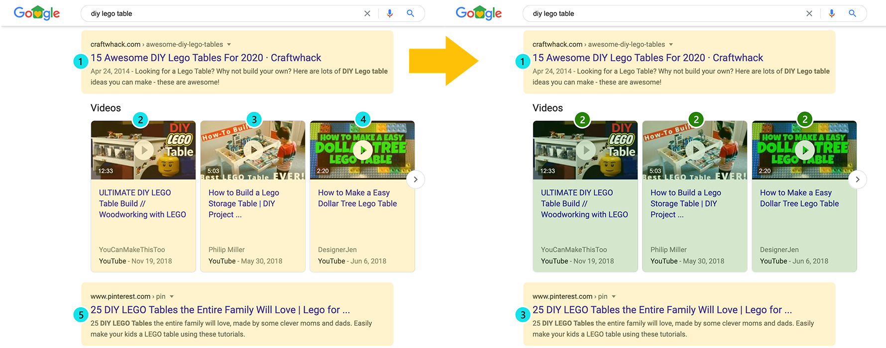This screenshot has width=886, height=348.
Task: Click the Google logo on the left results page
Action: 37,13
